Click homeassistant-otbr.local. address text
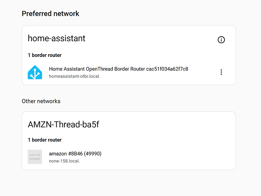Screen dimensions: 261x196 pyautogui.click(x=74, y=76)
